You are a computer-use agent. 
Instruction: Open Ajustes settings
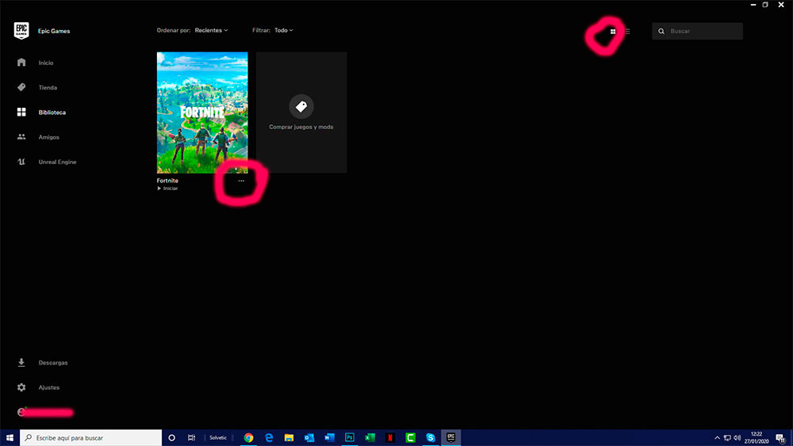tap(48, 387)
